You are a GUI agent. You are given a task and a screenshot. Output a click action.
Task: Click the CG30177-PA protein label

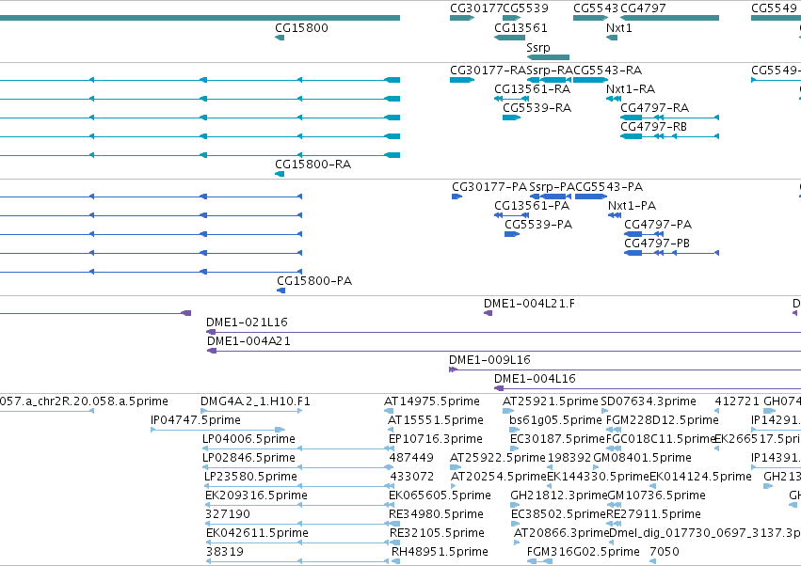tap(489, 187)
